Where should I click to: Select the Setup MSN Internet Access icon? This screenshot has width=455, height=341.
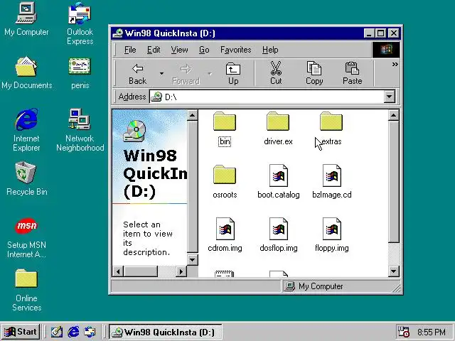click(26, 238)
